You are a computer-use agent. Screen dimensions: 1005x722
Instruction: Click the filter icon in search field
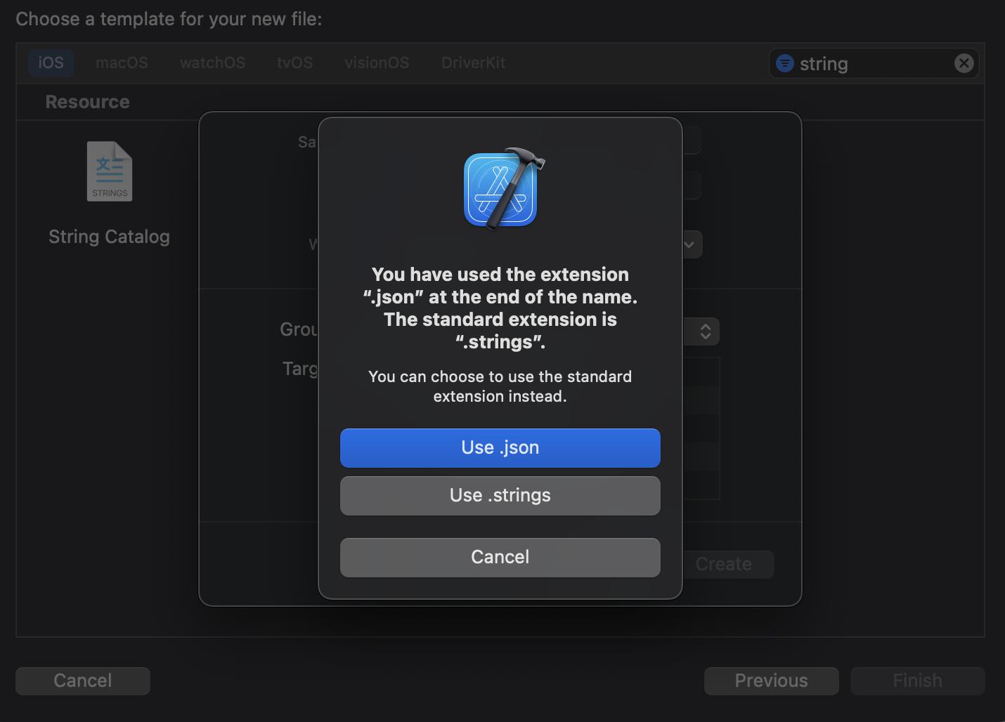click(x=785, y=63)
